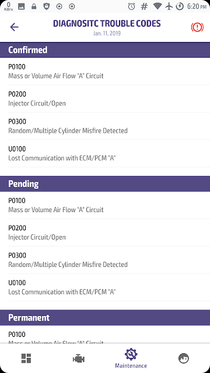Open the dashboard grid tab icon
Image resolution: width=210 pixels, height=373 pixels.
pyautogui.click(x=26, y=358)
